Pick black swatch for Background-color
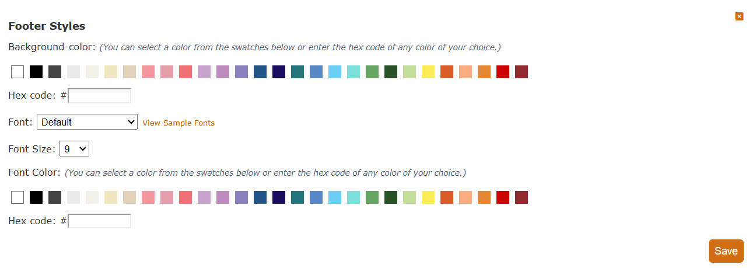Screen dimensions: 756x268 point(36,72)
